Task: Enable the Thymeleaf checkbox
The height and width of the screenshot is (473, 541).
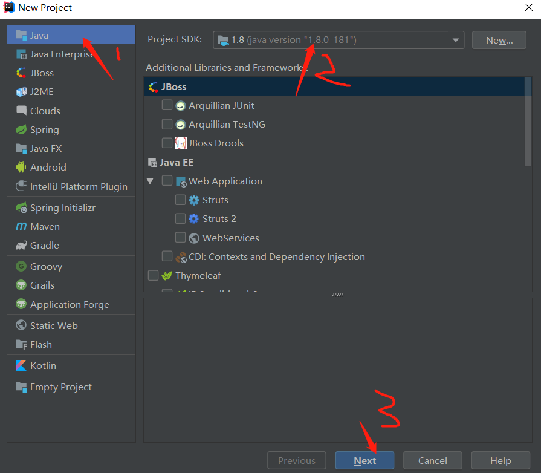Action: 153,275
